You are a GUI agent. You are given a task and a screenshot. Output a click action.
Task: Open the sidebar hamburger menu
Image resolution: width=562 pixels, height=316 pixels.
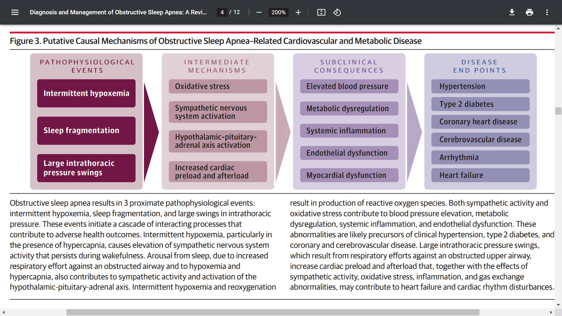tap(15, 12)
